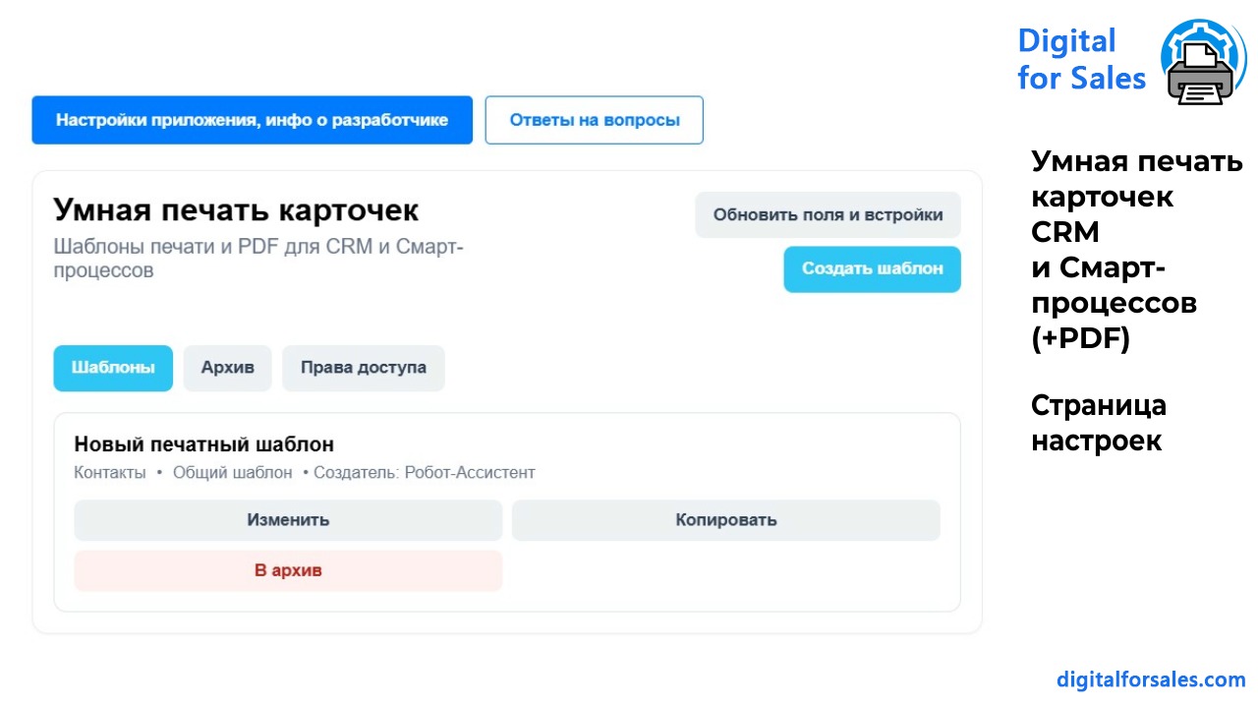Click the Шаблоны печати и PDF subtitle

(258, 258)
